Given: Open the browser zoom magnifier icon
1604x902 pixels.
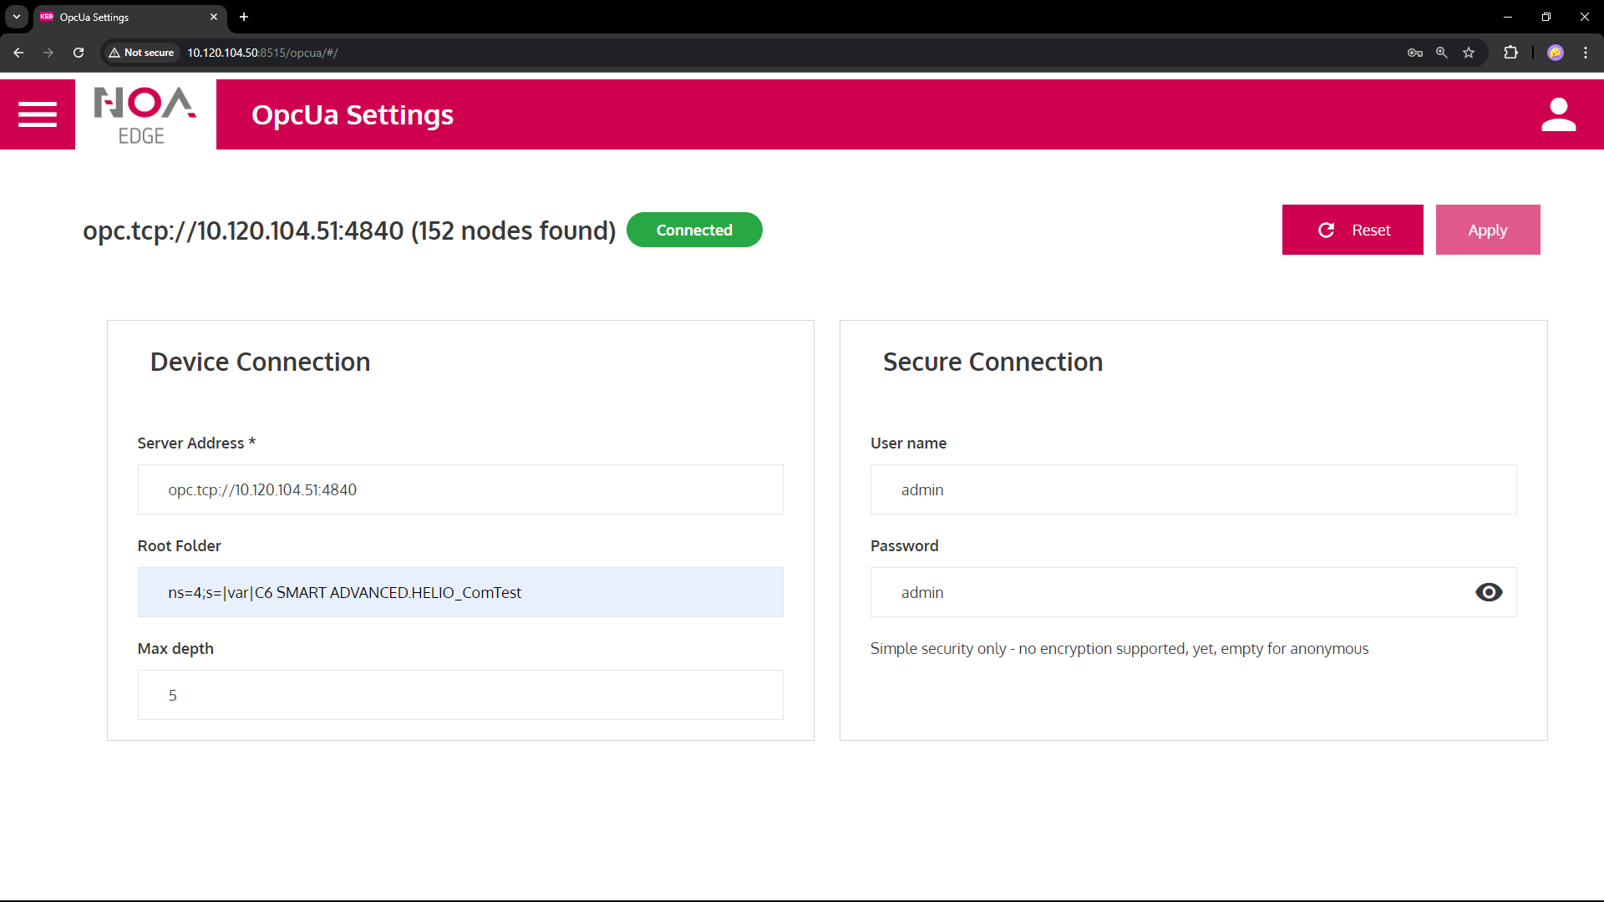Looking at the screenshot, I should click(x=1442, y=53).
